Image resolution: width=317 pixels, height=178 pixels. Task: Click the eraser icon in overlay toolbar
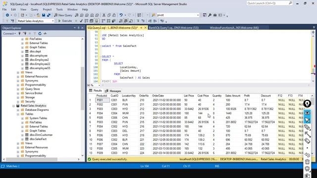pos(307,141)
